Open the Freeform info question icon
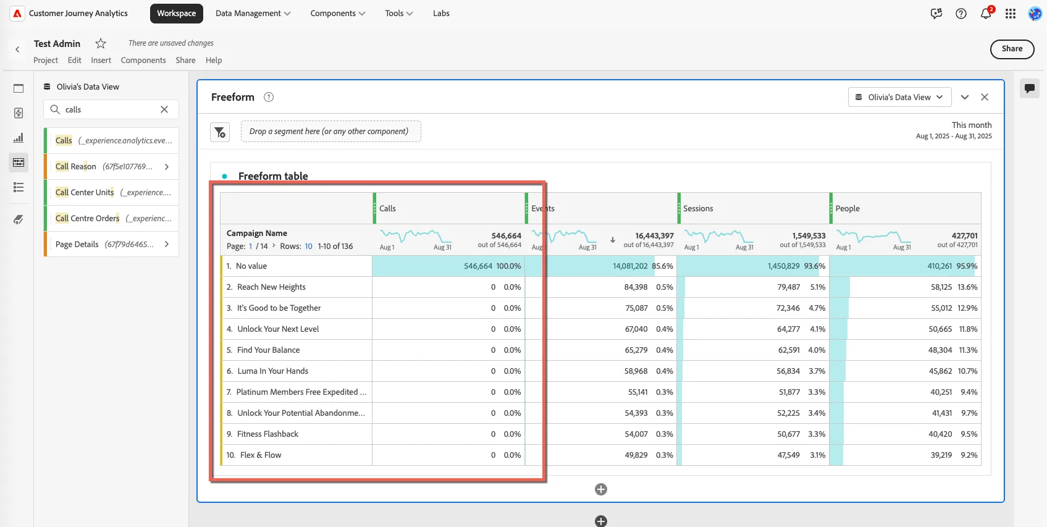 tap(269, 97)
